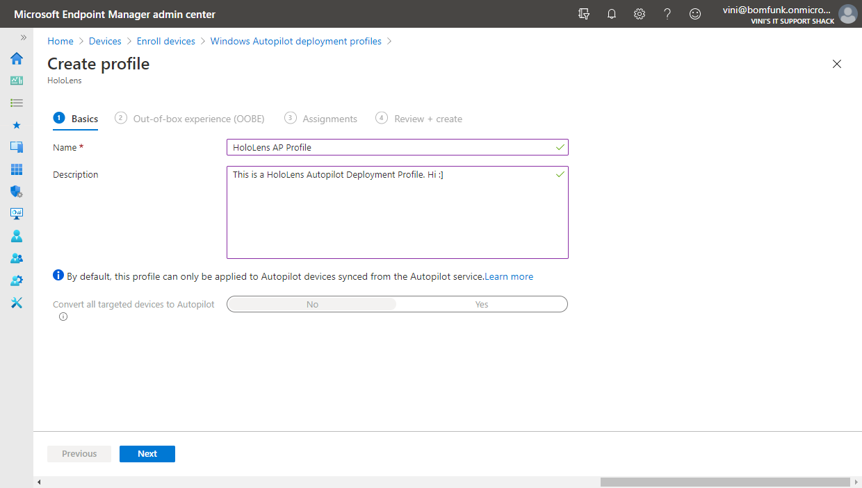Open the directory and subscription filter icon
Viewport: 862px width, 488px height.
584,14
